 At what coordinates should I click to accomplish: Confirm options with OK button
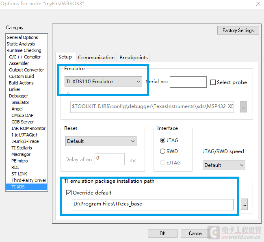coord(162,233)
